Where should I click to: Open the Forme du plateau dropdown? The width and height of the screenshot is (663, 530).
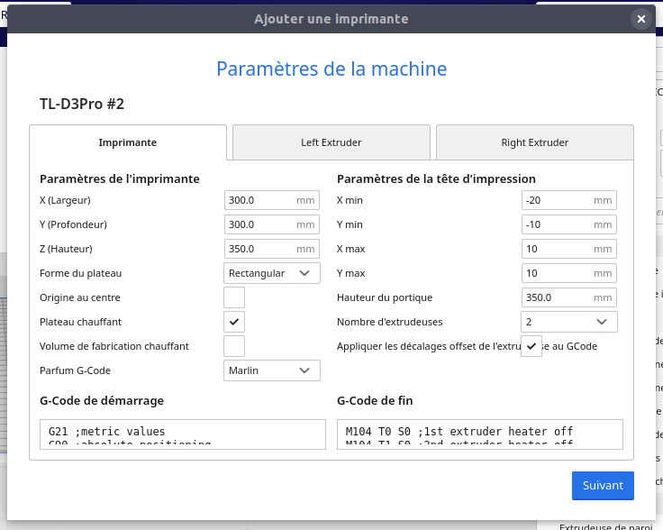click(x=272, y=273)
